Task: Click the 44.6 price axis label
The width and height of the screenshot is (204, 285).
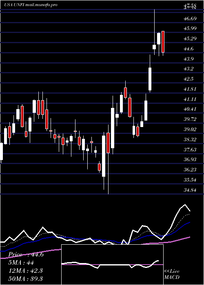Action: tap(189, 49)
